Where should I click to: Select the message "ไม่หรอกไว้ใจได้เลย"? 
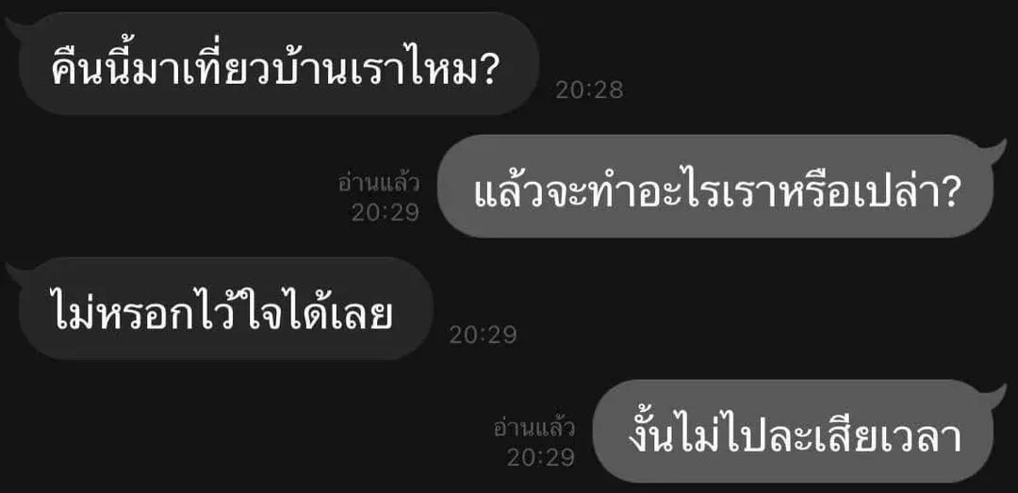click(x=225, y=308)
